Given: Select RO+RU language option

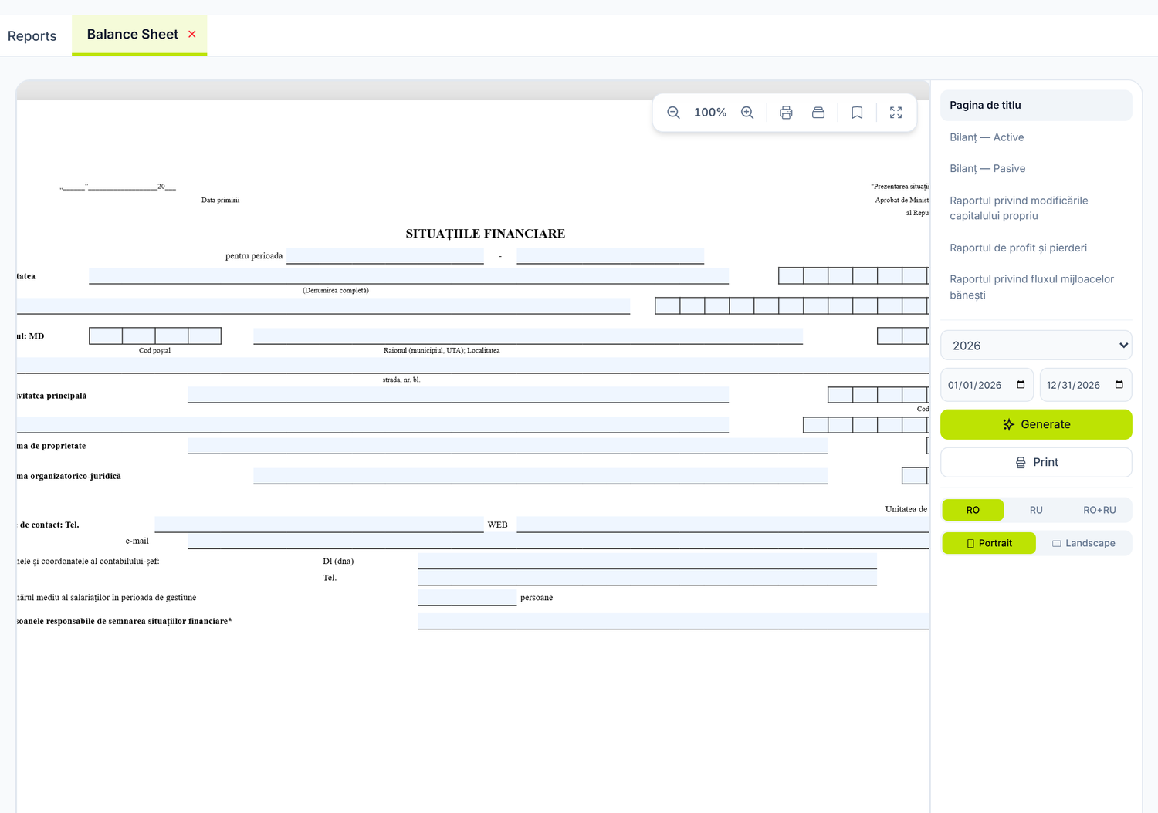Looking at the screenshot, I should click(1099, 510).
